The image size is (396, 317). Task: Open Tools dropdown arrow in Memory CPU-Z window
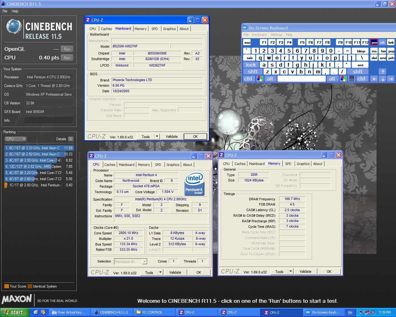click(291, 271)
